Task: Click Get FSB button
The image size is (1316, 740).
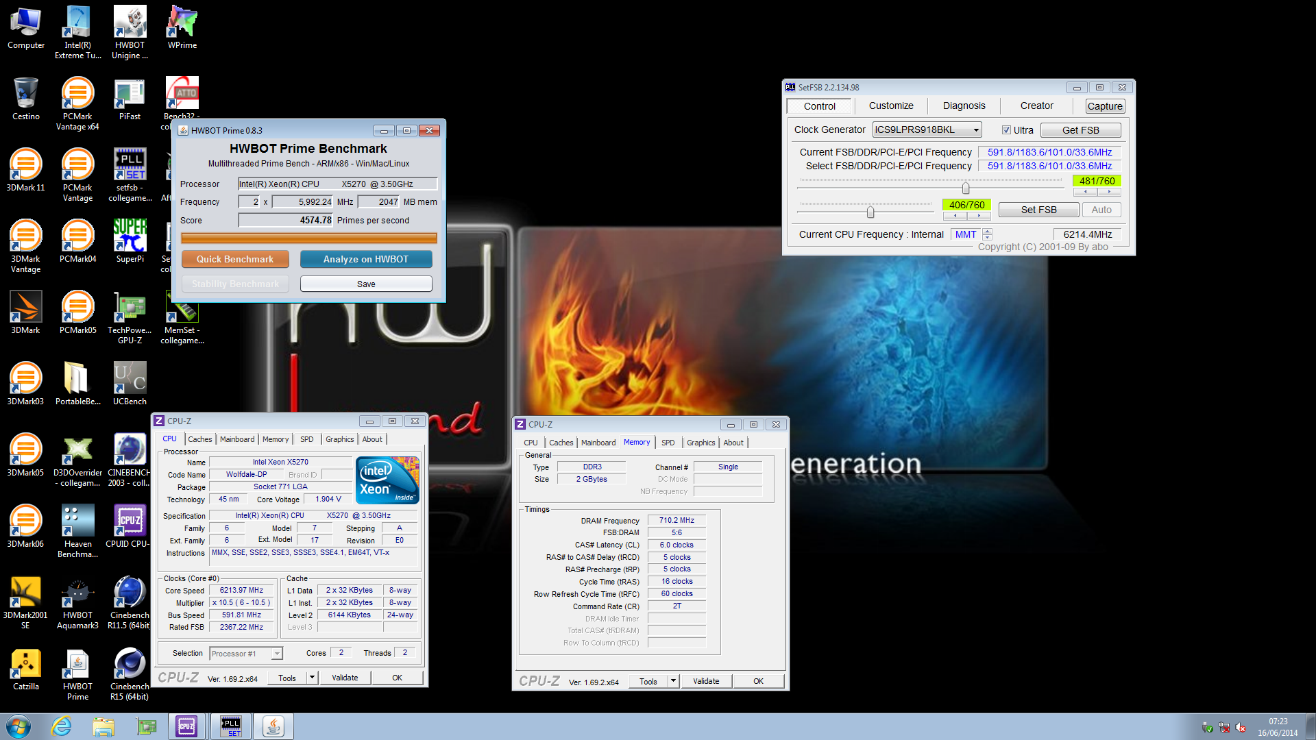Action: click(1080, 130)
